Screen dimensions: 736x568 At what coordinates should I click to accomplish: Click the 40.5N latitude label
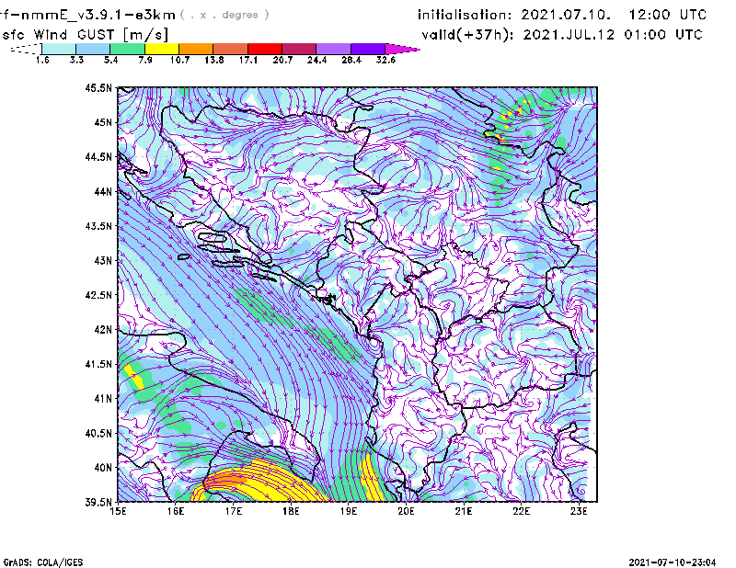tap(98, 434)
